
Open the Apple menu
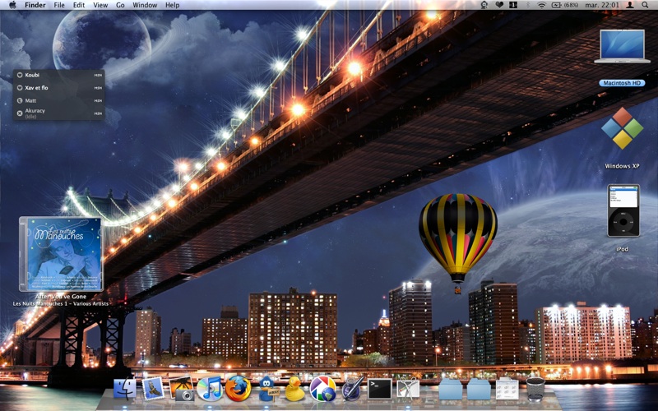click(x=12, y=5)
